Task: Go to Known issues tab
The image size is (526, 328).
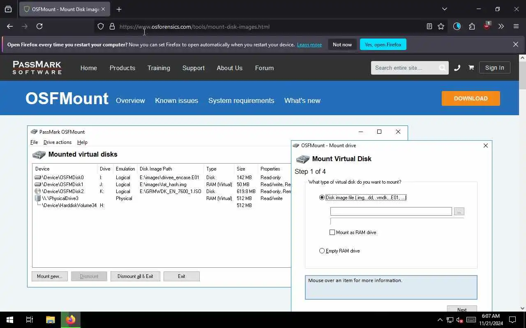Action: tap(176, 100)
